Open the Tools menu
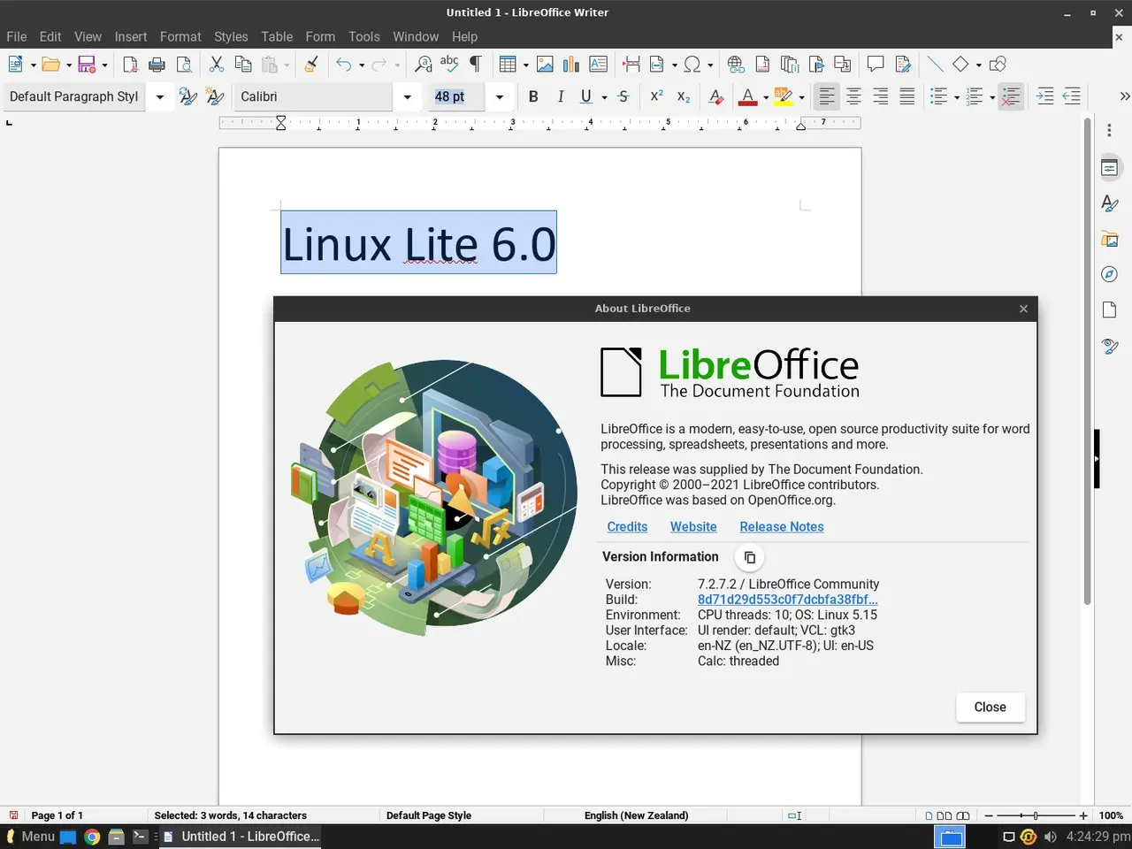This screenshot has width=1132, height=849. click(363, 36)
